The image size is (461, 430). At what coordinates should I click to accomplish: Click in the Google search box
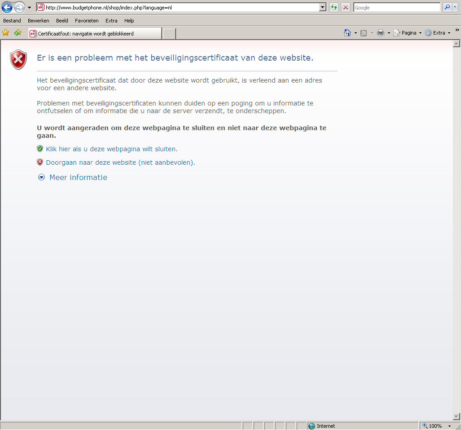click(x=396, y=8)
